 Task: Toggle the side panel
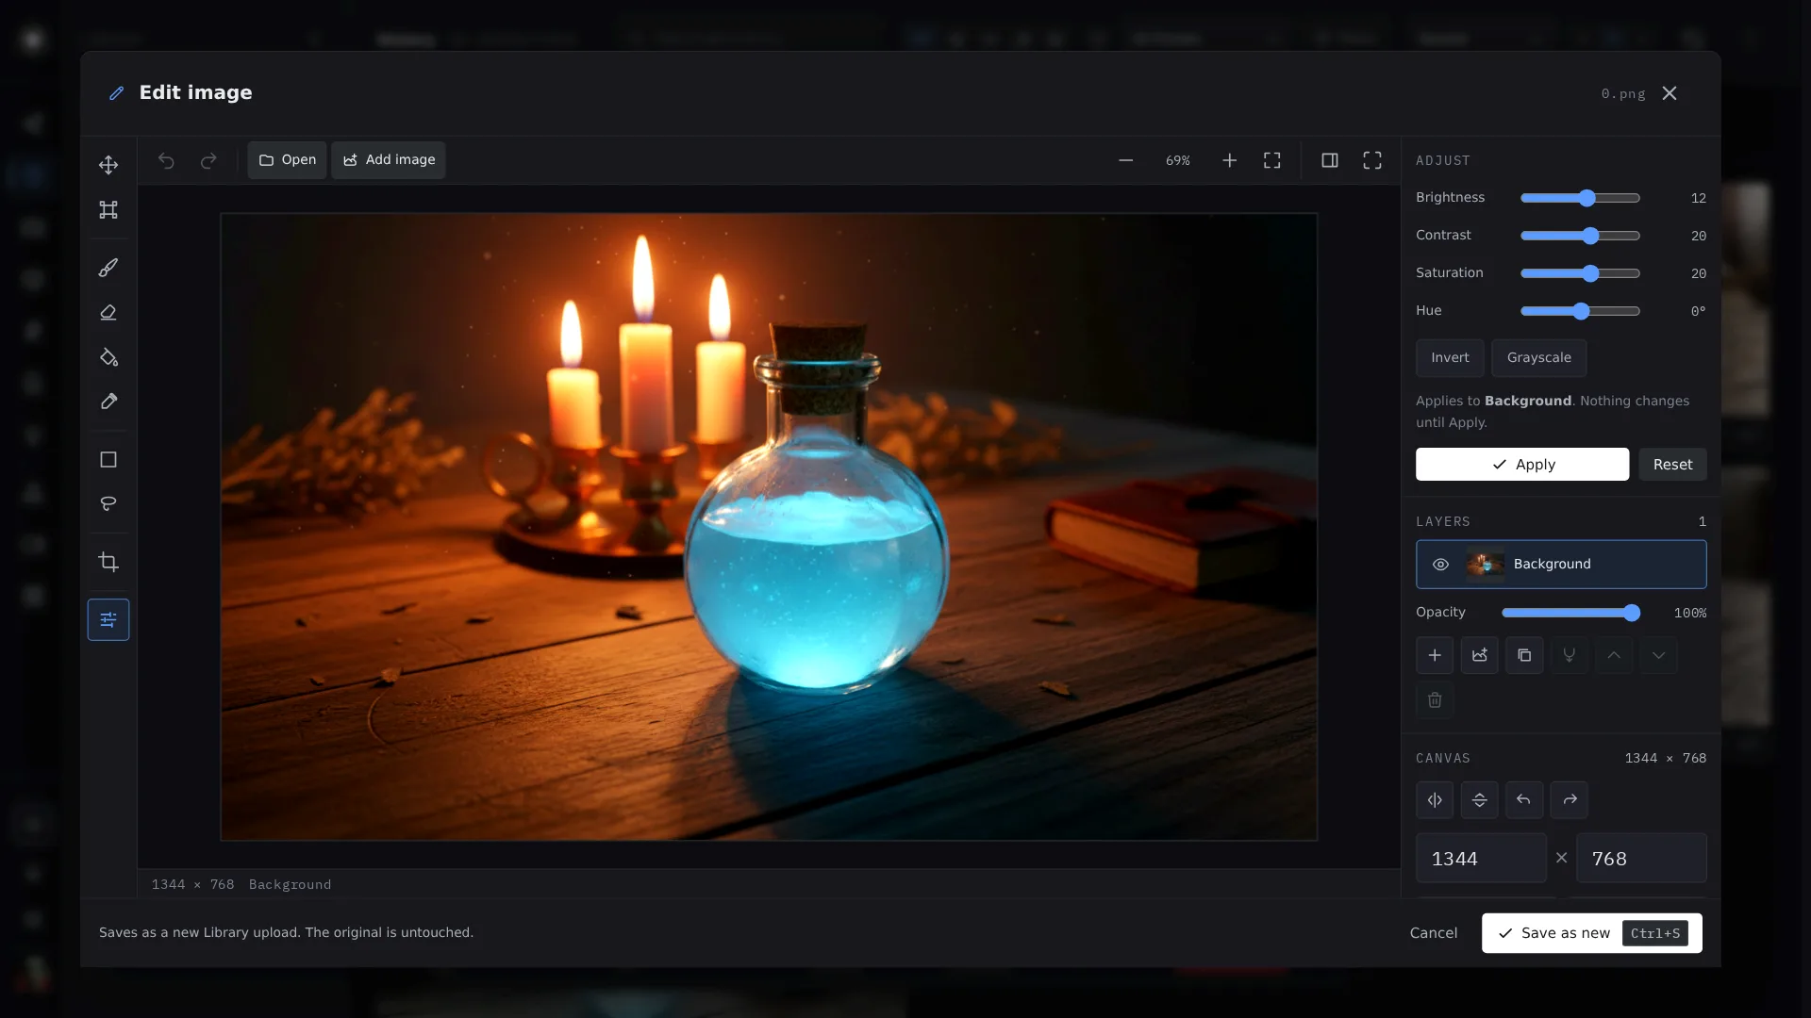[x=1329, y=160]
